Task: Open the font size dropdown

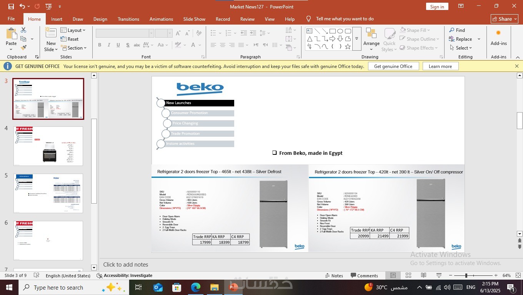Action: 170,33
